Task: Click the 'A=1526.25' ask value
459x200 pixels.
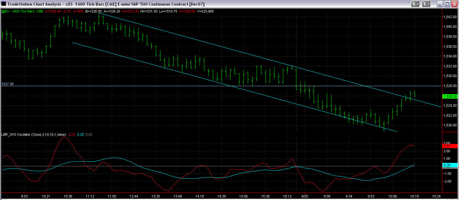Action: point(112,11)
